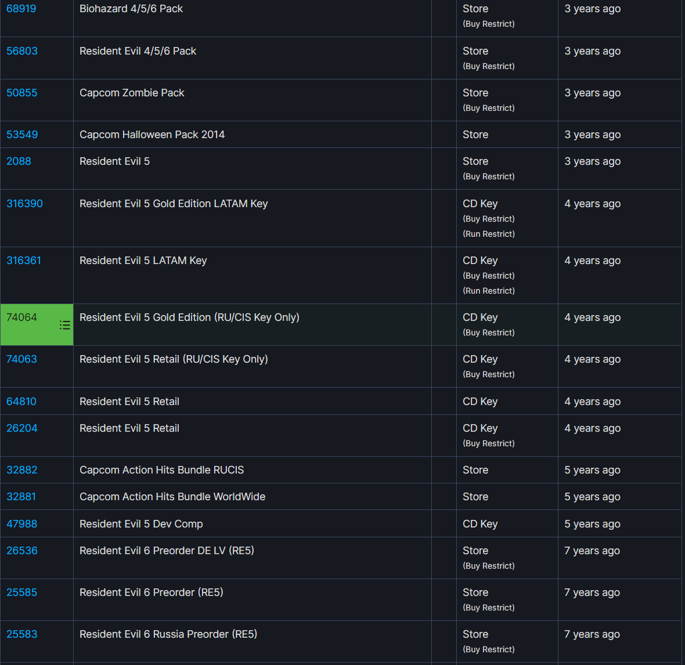The width and height of the screenshot is (685, 665).
Task: Click 'Resident Evil 5 Gold Edition (RU/CIS Key Only)'
Action: point(189,317)
